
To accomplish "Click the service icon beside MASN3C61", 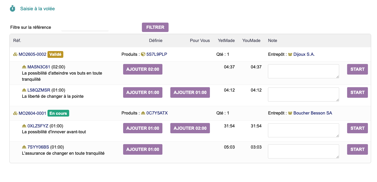I will click(x=24, y=67).
